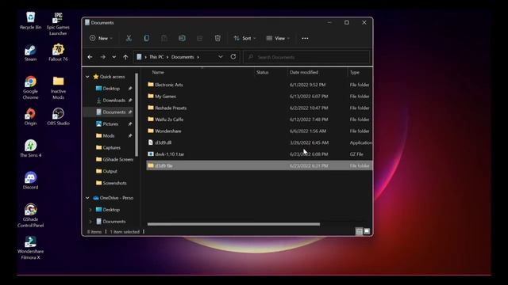This screenshot has height=285, width=508.
Task: Click Documents in the address breadcrumb
Action: [183, 57]
